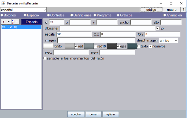Duplicate the selected space with asterisk button
This screenshot has height=118, width=187.
9,22
